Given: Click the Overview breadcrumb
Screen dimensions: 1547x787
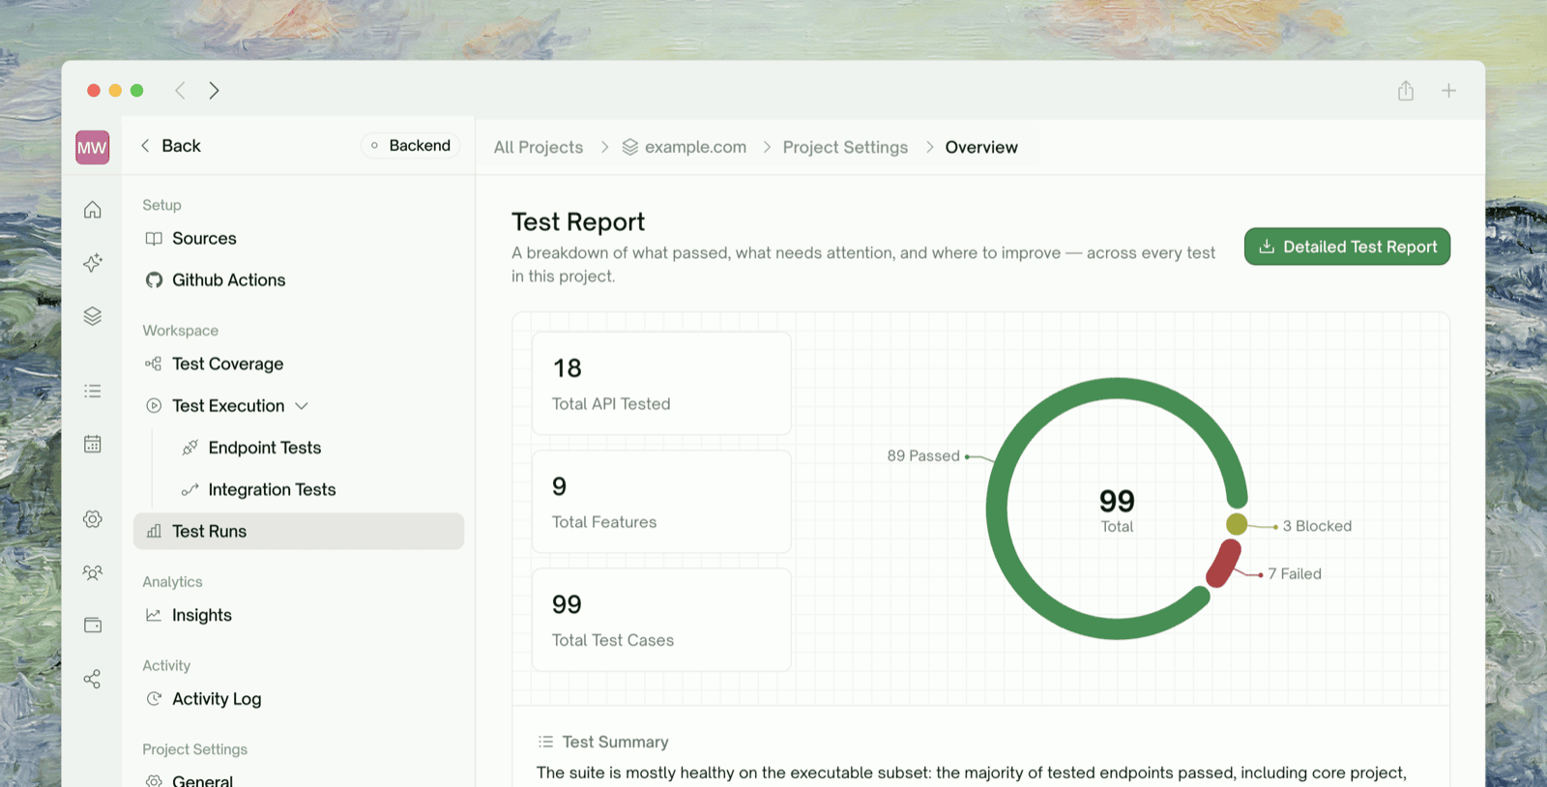Looking at the screenshot, I should (x=981, y=147).
